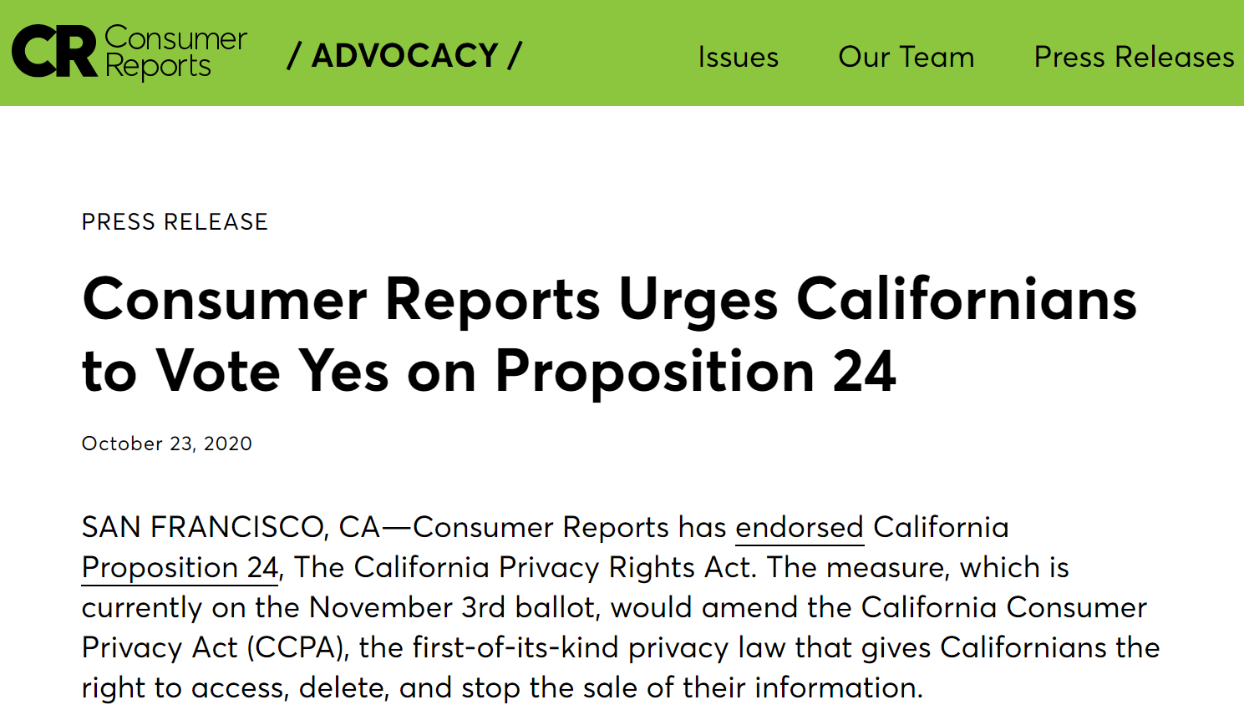Click the PRESS RELEASE category label
Screen dimensions: 1244x720
pos(175,221)
